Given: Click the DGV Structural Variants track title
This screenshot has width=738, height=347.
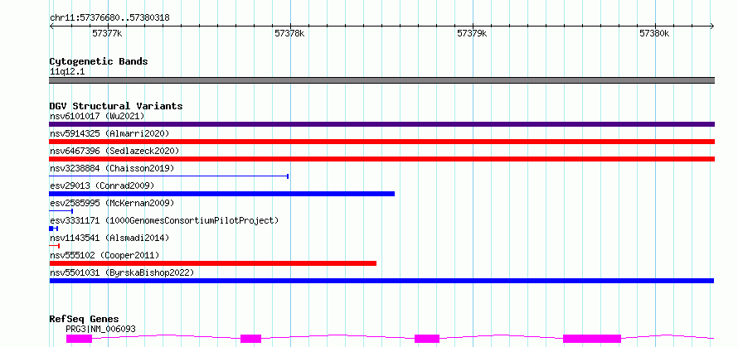Looking at the screenshot, I should pos(116,106).
